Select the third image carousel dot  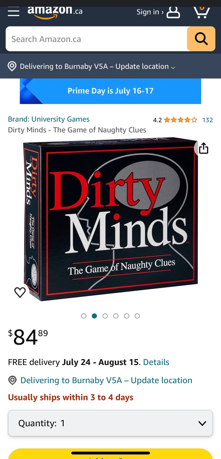(105, 316)
